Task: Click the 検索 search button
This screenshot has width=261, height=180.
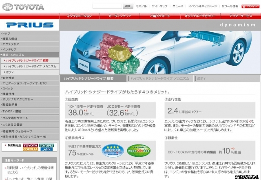Action: coord(128,6)
